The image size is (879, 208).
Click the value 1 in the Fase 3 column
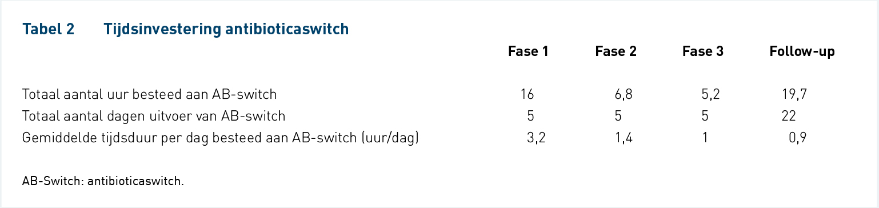(705, 138)
